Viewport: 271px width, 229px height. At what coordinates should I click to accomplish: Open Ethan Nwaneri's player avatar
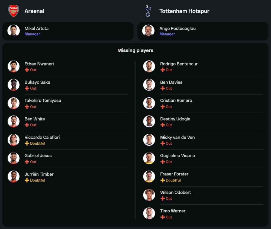pyautogui.click(x=14, y=66)
